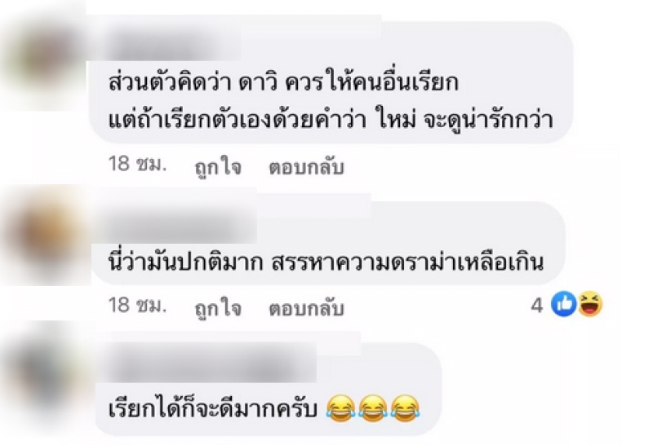The width and height of the screenshot is (653, 445).
Task: Click the first tears-of-joy emoji in last comment
Action: coord(341,409)
